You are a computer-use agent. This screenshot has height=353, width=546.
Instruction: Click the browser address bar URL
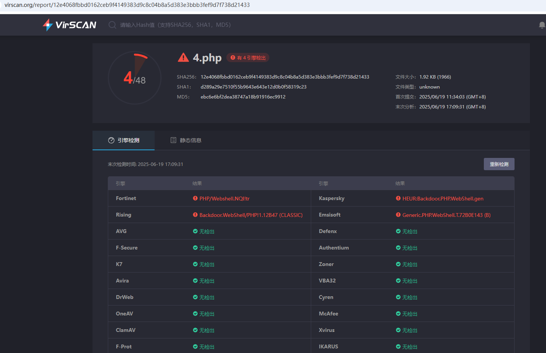pos(127,5)
